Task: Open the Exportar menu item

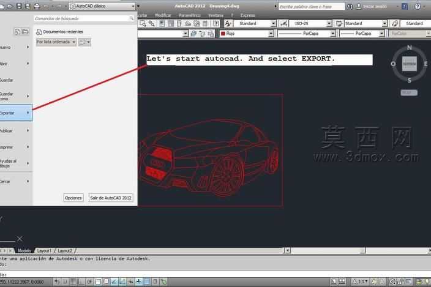Action: 16,113
